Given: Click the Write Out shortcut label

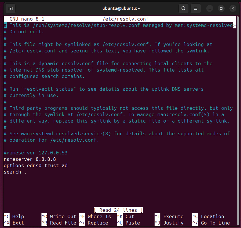Looking at the screenshot, I should point(63,216).
